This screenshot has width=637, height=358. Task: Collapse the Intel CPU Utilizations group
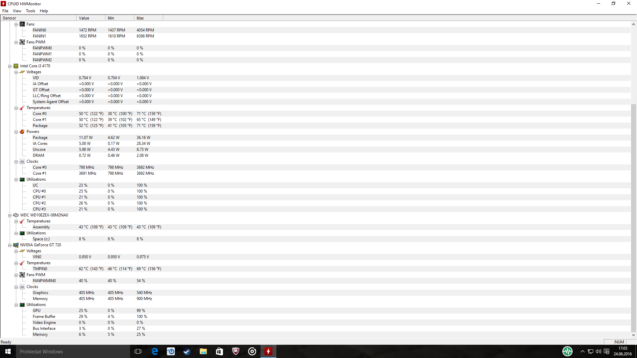pyautogui.click(x=16, y=180)
